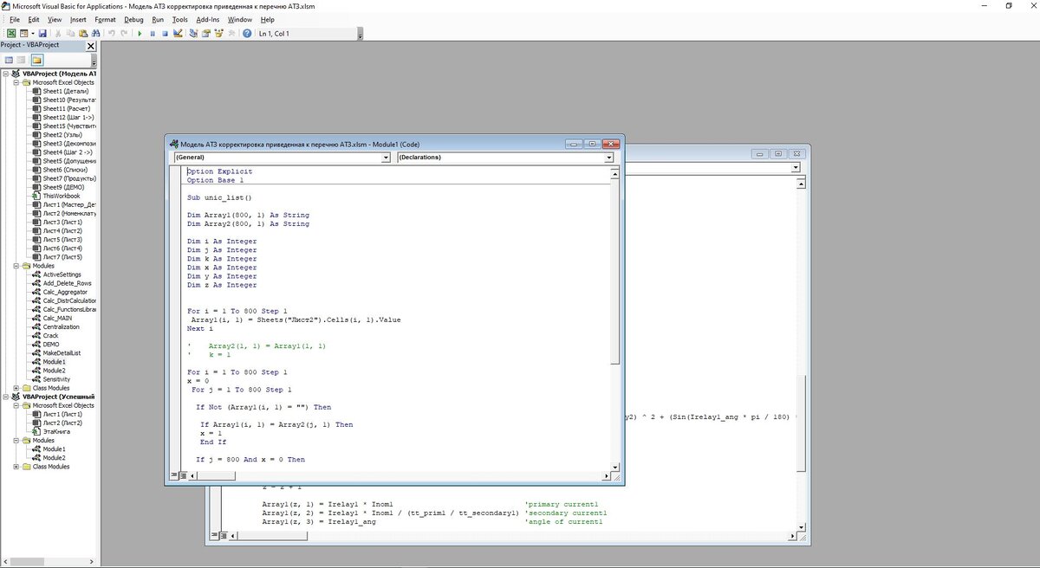Screen dimensions: 1040x568
Task: Open the File menu
Action: click(x=15, y=19)
